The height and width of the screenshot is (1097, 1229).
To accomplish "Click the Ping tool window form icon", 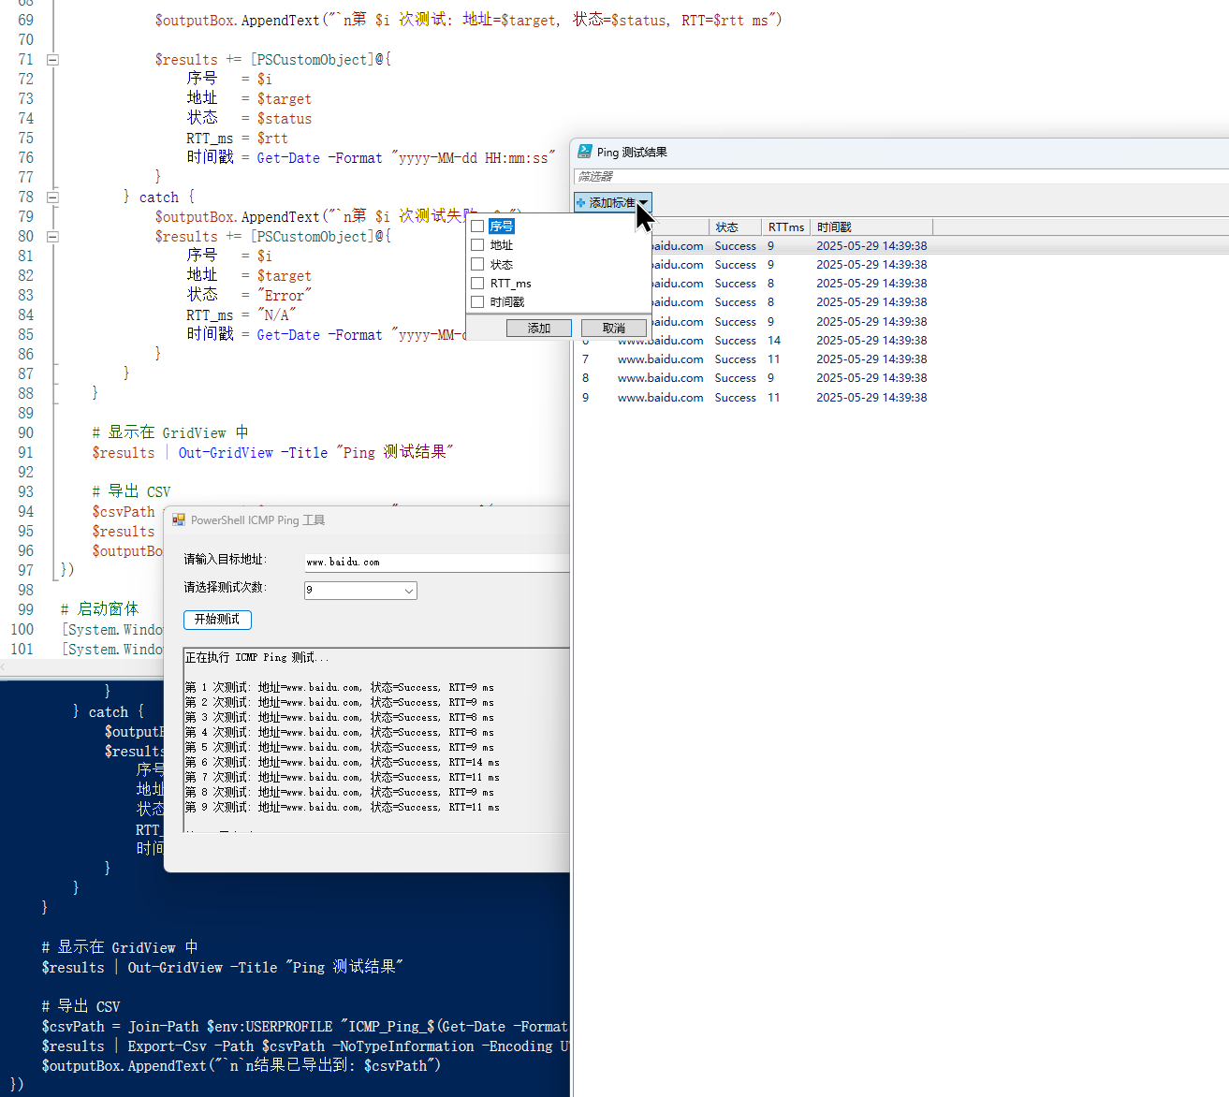I will [x=179, y=520].
